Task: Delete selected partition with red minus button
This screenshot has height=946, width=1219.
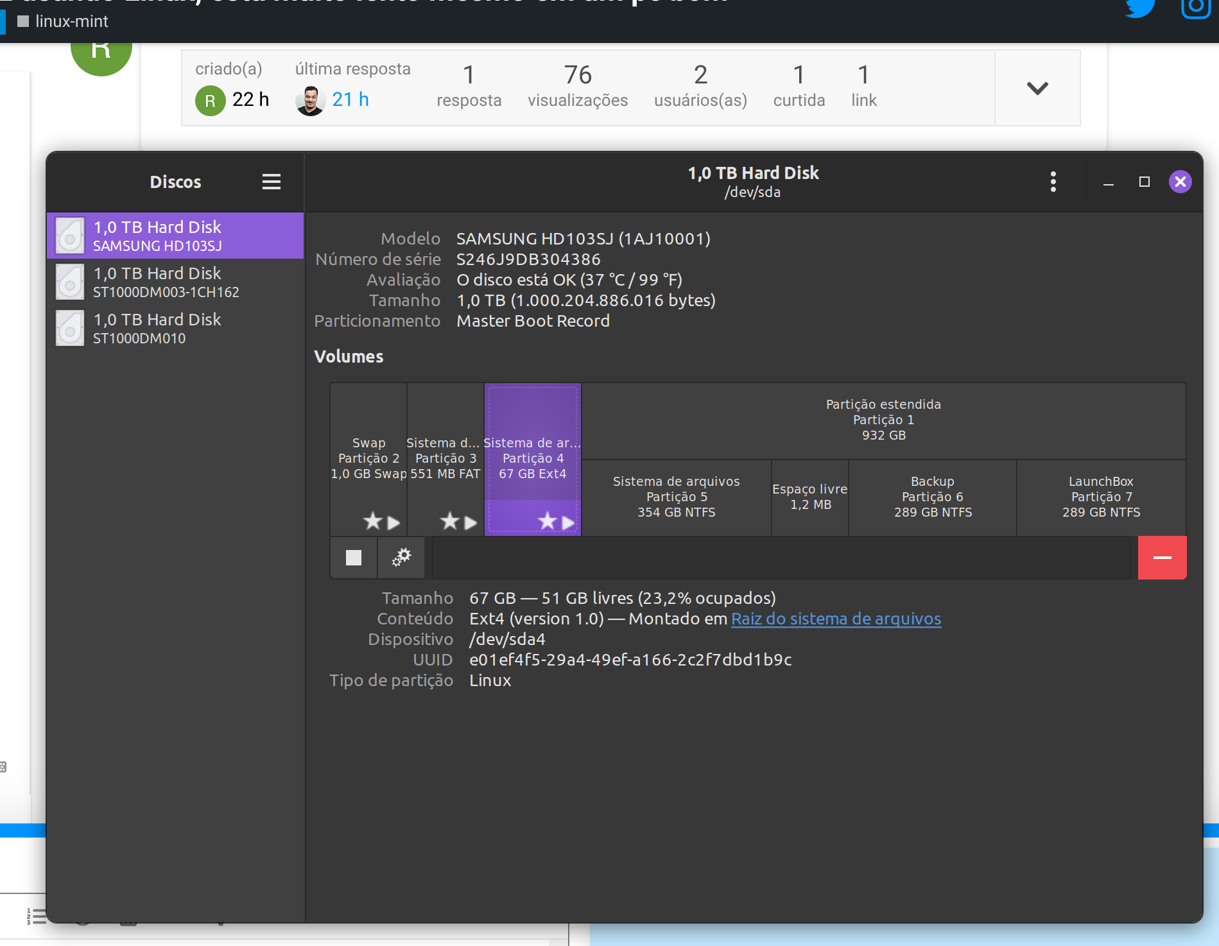Action: click(1162, 557)
